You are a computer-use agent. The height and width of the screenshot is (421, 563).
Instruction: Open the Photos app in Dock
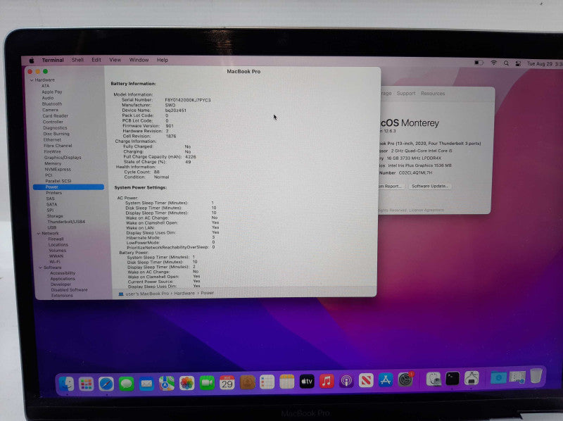point(186,383)
